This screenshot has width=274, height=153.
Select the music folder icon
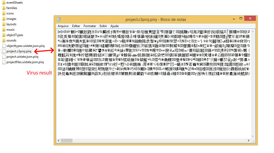(4, 30)
